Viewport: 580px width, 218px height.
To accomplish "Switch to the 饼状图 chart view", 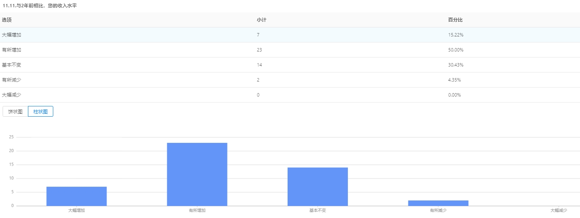I will click(15, 112).
